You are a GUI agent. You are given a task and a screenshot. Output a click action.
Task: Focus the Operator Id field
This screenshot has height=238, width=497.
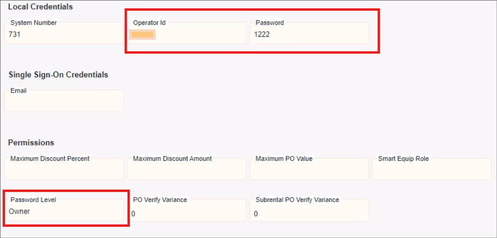pyautogui.click(x=187, y=33)
